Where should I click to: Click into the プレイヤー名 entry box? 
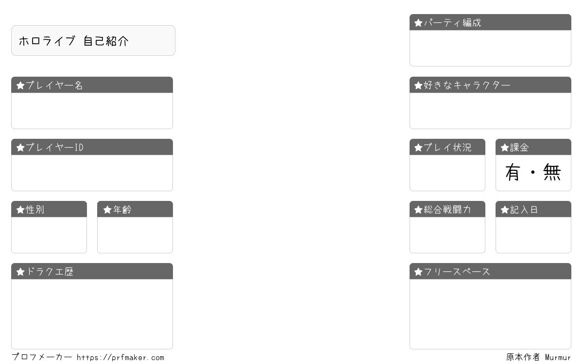pyautogui.click(x=92, y=111)
